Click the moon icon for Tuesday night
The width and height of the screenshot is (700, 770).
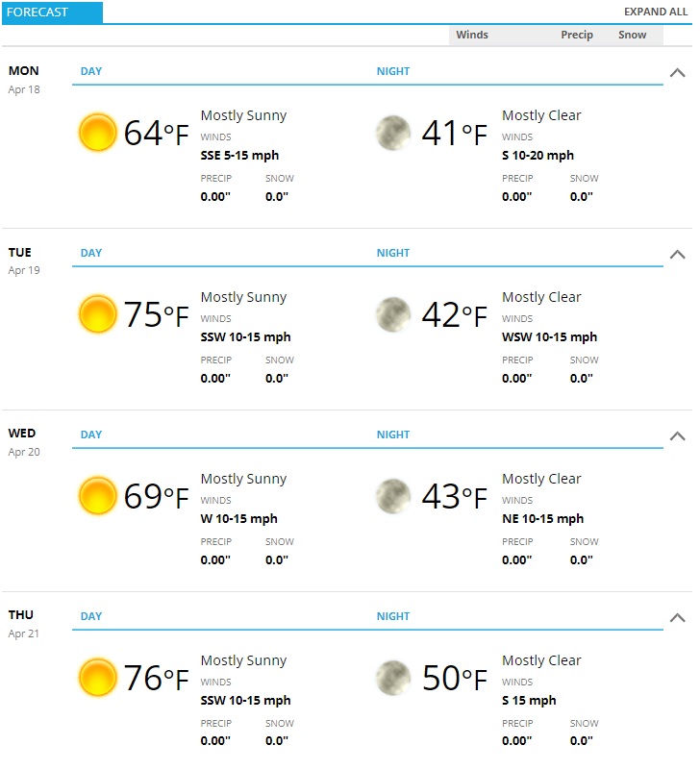coord(393,314)
